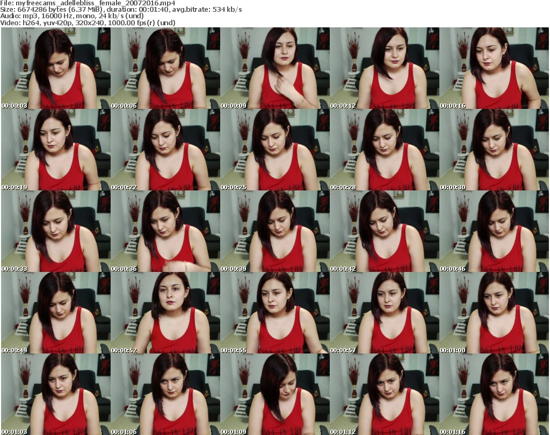
Task: Click the thumbnail stamped 00:00:57
Action: 385,313
